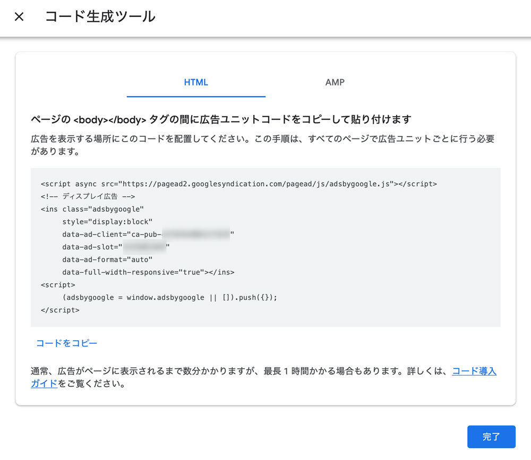Click the data-ad-client line

[x=148, y=234]
